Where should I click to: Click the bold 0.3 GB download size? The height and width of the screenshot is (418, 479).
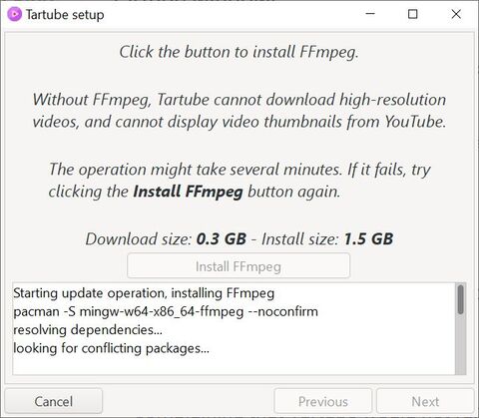tap(222, 239)
